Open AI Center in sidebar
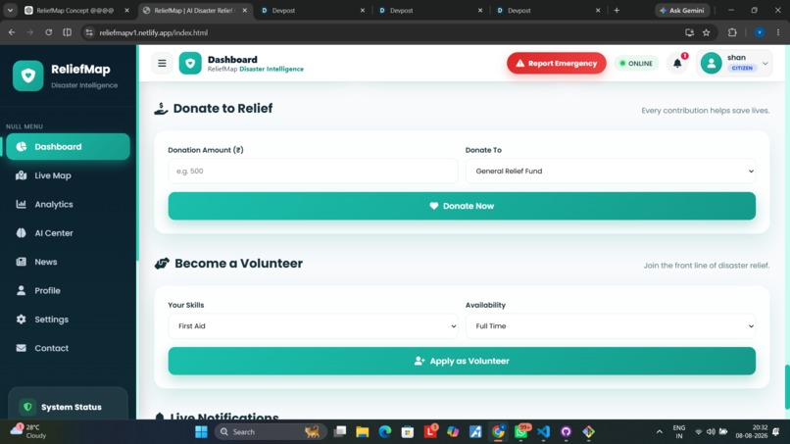Image resolution: width=790 pixels, height=444 pixels. [x=68, y=233]
